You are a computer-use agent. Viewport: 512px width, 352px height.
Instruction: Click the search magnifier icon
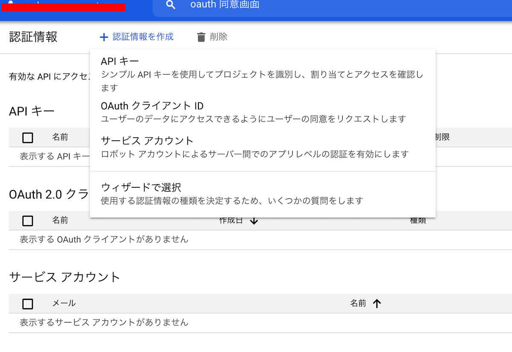point(171,5)
